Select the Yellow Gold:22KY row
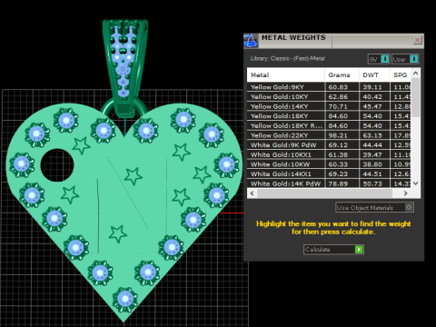This screenshot has height=327, width=436. [x=329, y=135]
